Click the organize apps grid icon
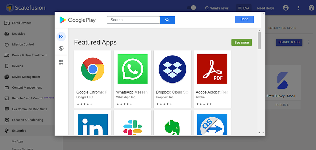The width and height of the screenshot is (316, 150). pos(61,62)
